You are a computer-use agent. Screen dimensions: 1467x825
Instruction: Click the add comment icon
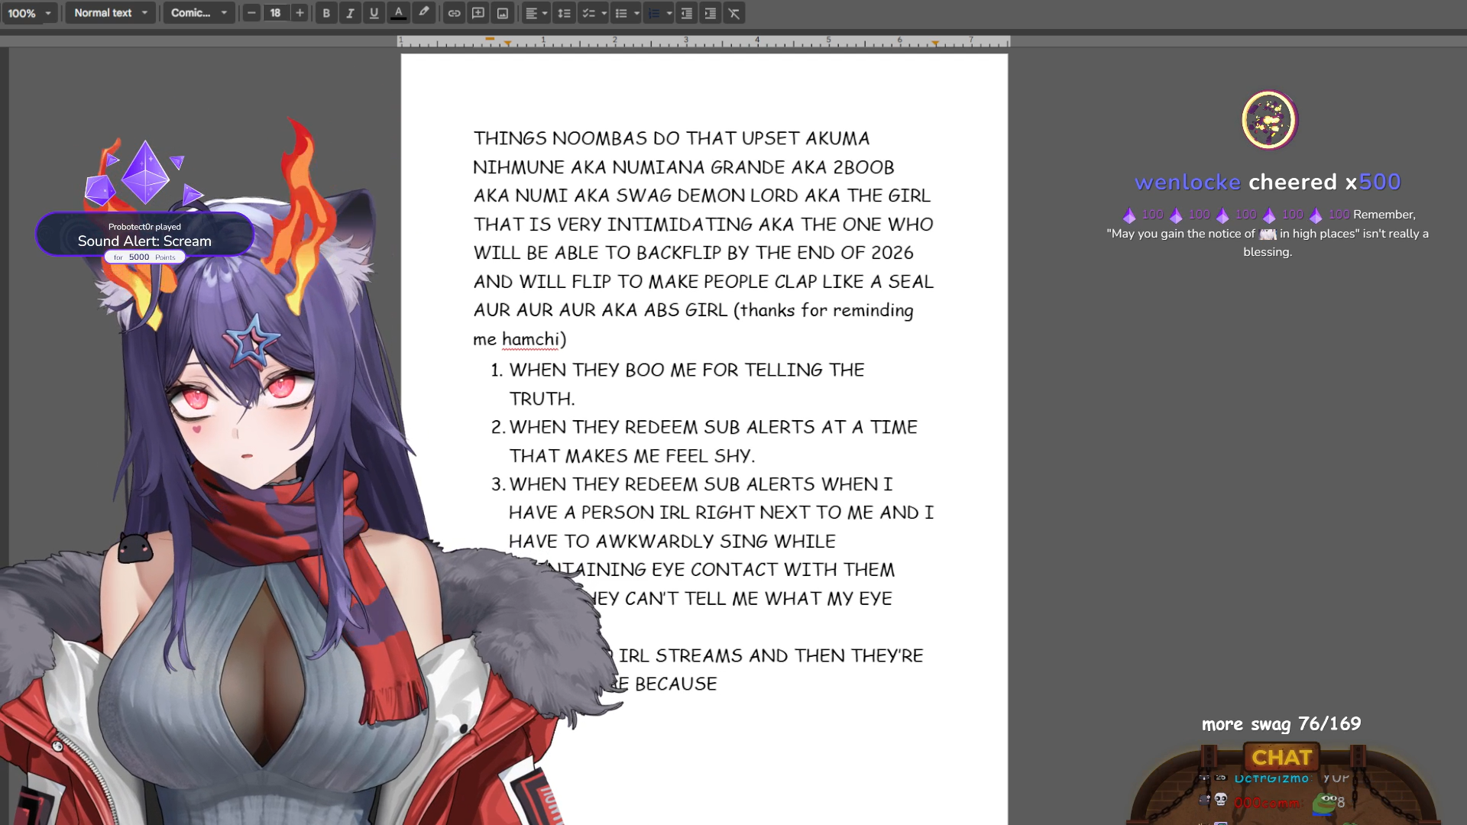coord(478,13)
